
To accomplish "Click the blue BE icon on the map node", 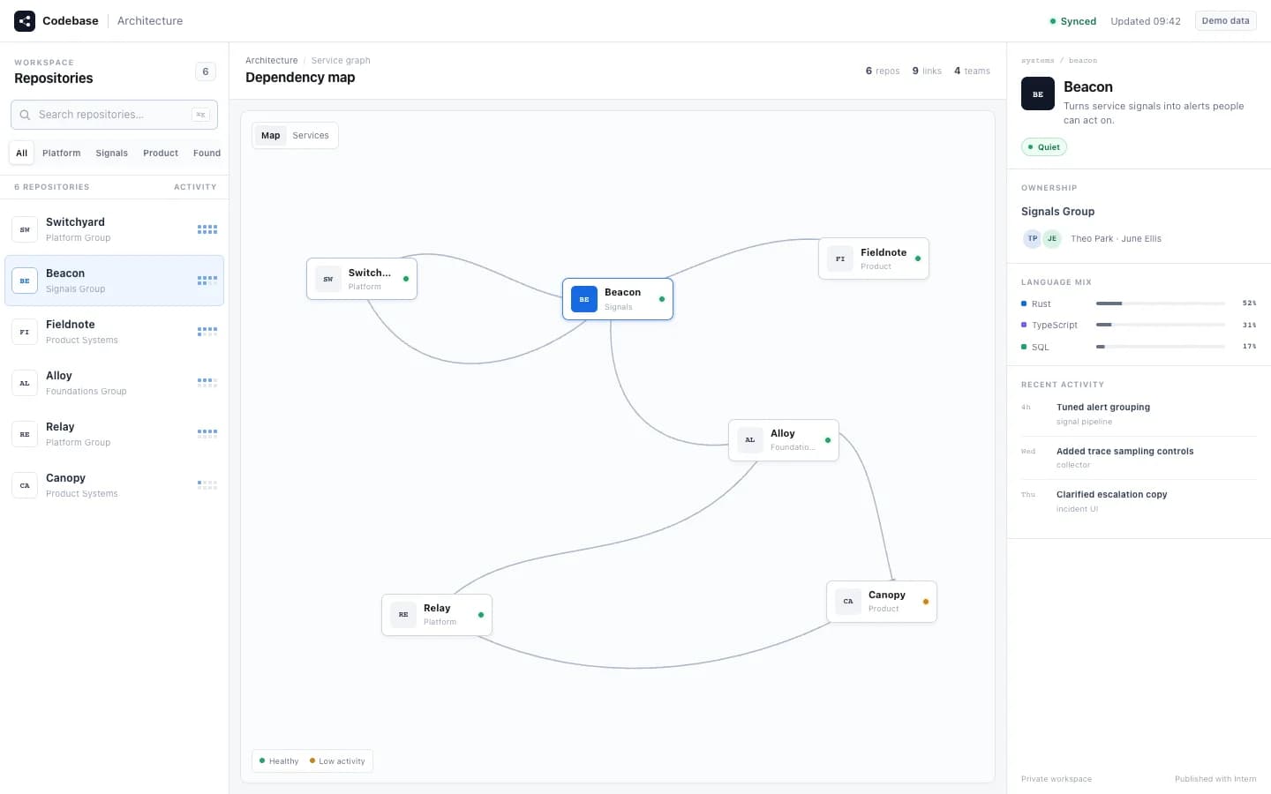I will pos(584,299).
